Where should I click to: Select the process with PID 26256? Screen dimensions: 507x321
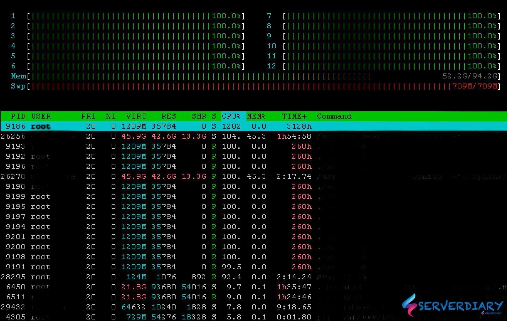125,136
